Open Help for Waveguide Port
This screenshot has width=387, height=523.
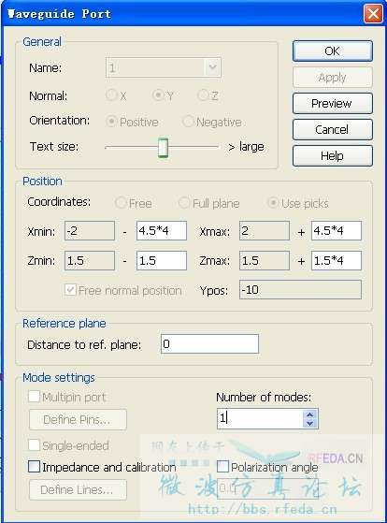tap(333, 155)
